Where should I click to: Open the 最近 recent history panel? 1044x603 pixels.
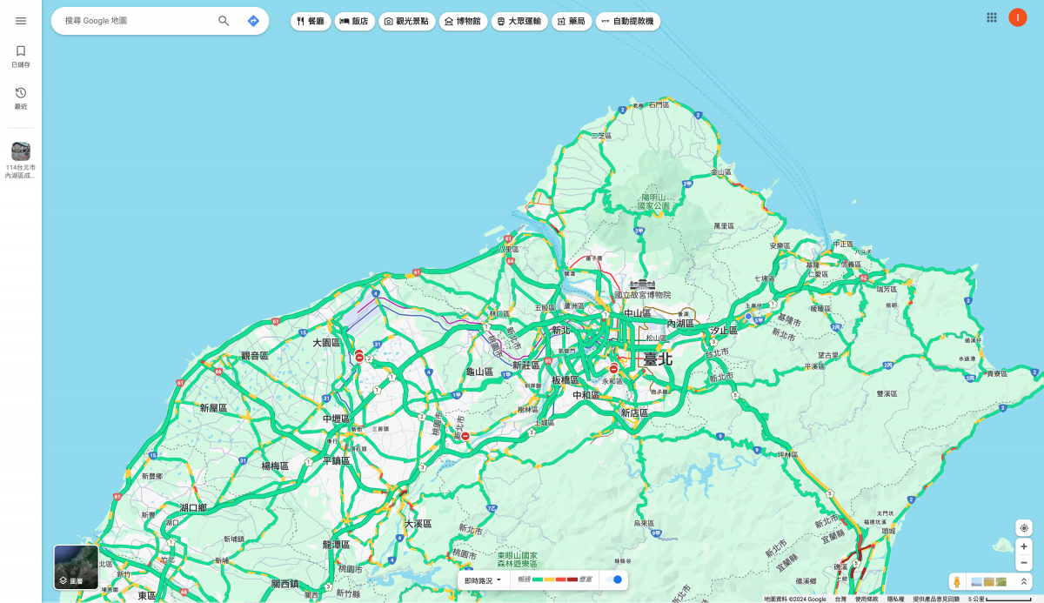point(21,98)
